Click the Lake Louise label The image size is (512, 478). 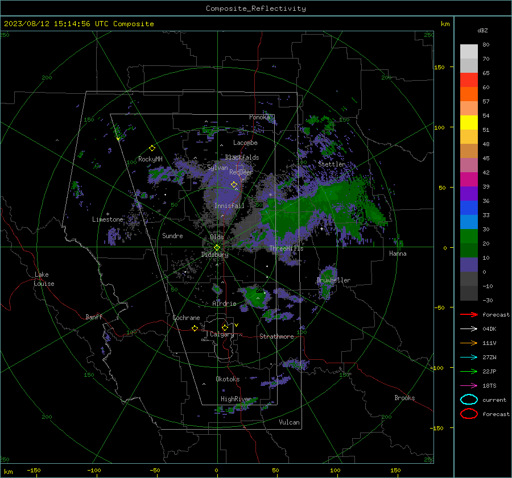point(44,279)
